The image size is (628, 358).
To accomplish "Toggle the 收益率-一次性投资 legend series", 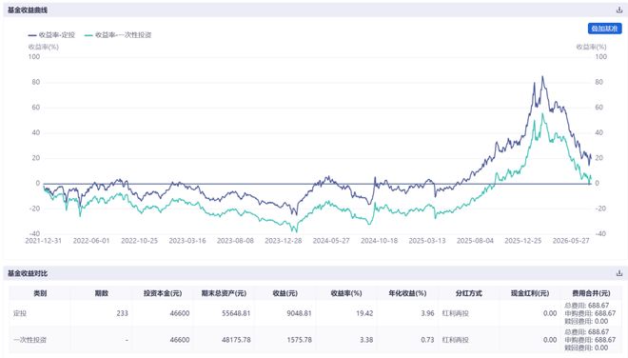I will (x=117, y=35).
